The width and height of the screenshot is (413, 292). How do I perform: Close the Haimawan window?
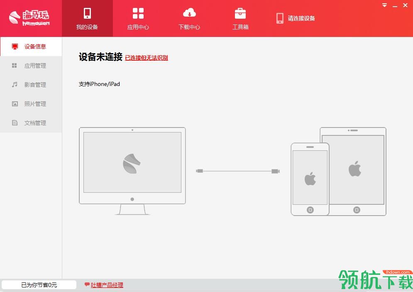pos(406,5)
